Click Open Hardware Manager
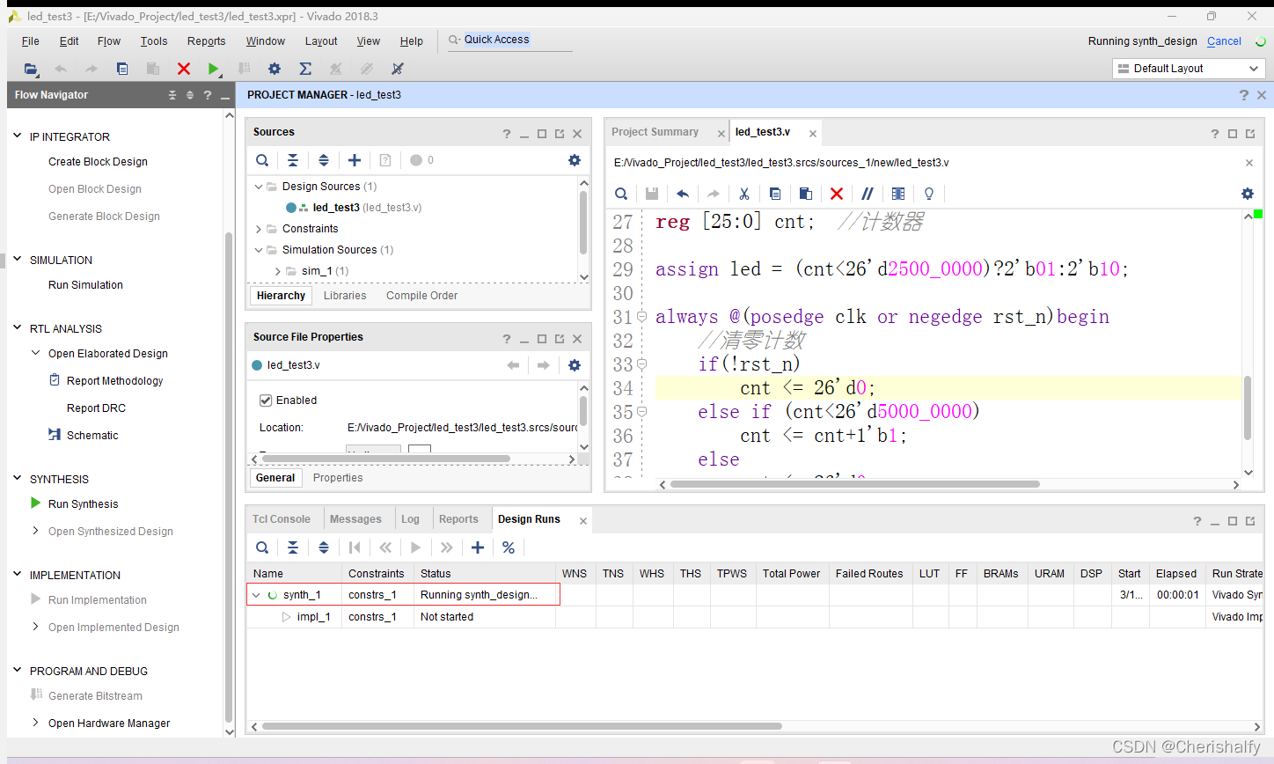This screenshot has height=764, width=1274. click(109, 724)
